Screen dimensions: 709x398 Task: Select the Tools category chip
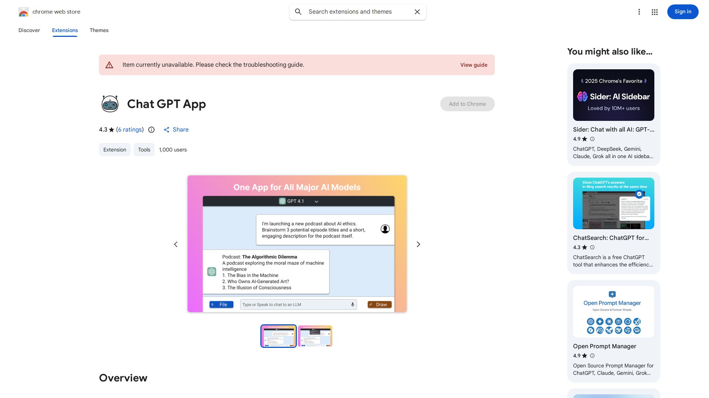coord(144,150)
